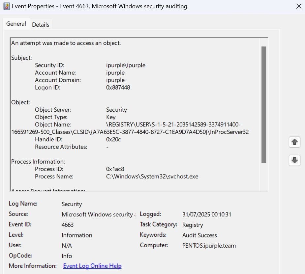The width and height of the screenshot is (305, 274).
Task: Close the Event Properties window
Action: click(299, 6)
